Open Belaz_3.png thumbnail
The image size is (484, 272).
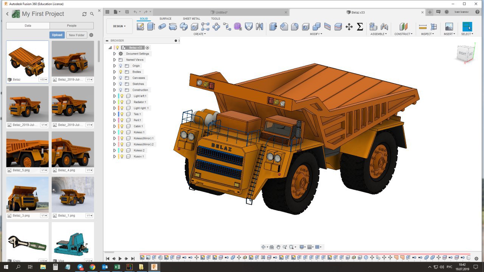[28, 195]
